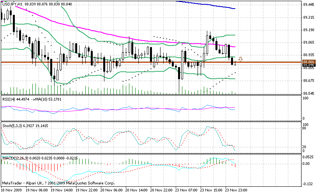Click the 0 value on the RSI scale
This screenshot has height=193, width=316.
tap(304, 119)
